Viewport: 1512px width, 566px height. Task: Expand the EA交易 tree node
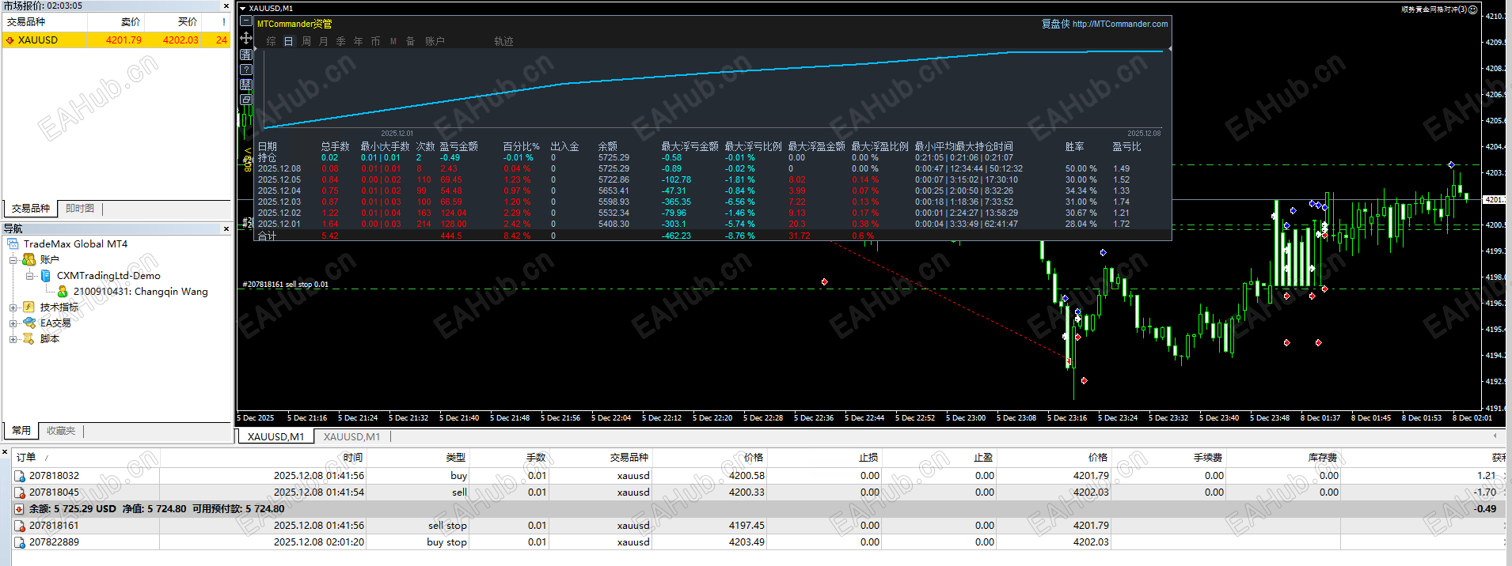point(13,323)
